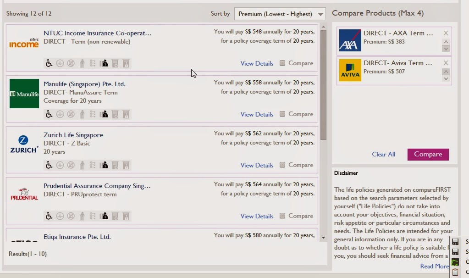Click the money bag icon on Zurich row
The height and width of the screenshot is (278, 469).
[104, 165]
